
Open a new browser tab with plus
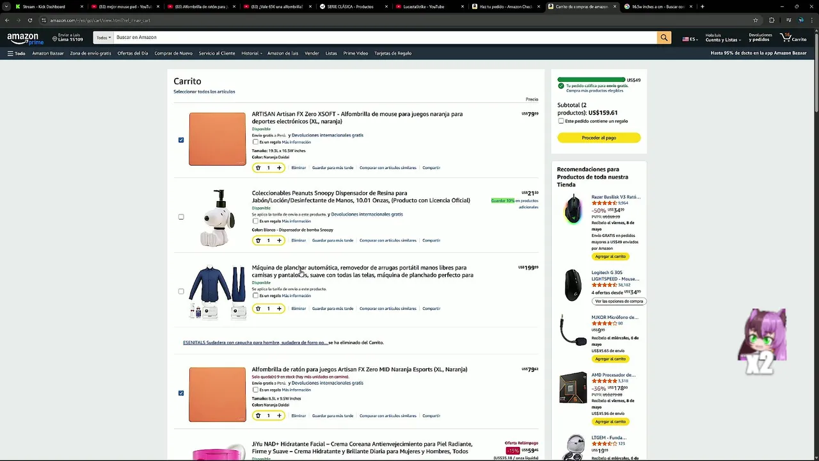tap(702, 6)
